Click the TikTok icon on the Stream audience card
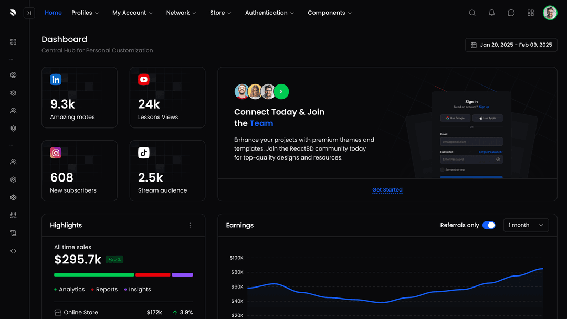567x319 pixels. 143,153
